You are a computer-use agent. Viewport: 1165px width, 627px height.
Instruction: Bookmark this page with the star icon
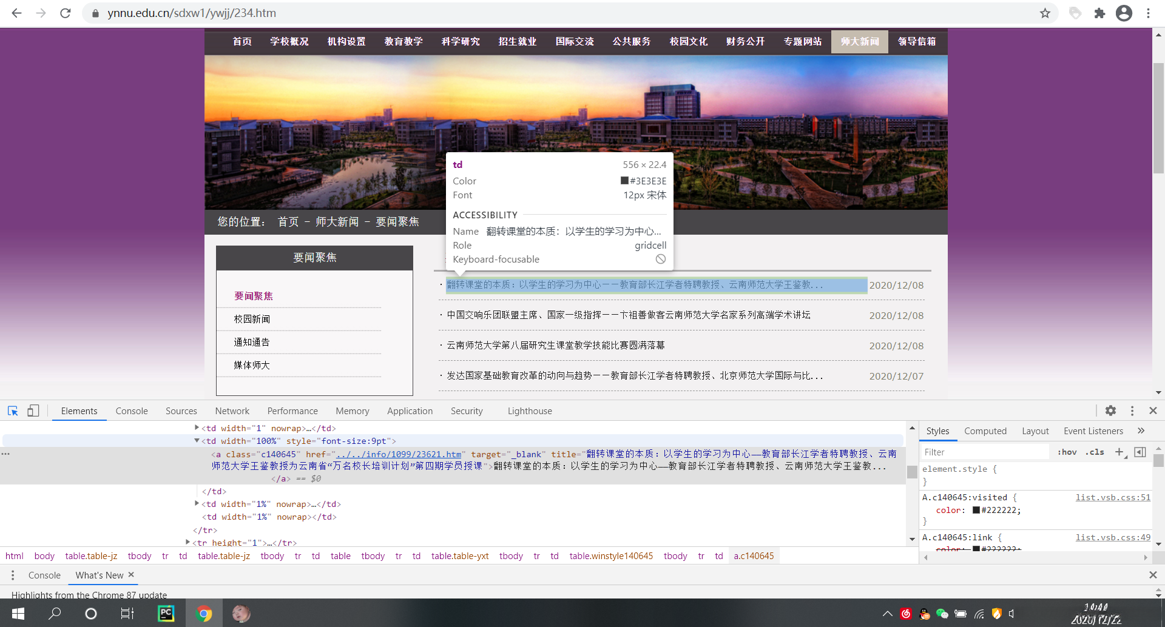(1045, 13)
